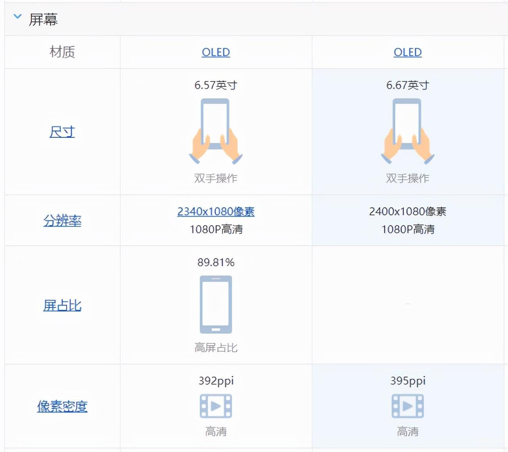This screenshot has width=508, height=452.
Task: Select 高清 caption under 395ppi
Action: tap(408, 431)
